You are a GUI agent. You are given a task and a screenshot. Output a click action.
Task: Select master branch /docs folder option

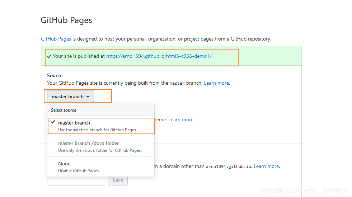click(101, 146)
